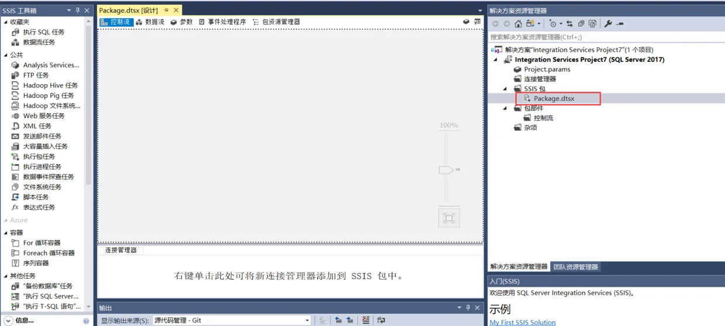Select Package.dtsx in Solution Explorer
Screen dimensions: 725x326
[x=554, y=98]
